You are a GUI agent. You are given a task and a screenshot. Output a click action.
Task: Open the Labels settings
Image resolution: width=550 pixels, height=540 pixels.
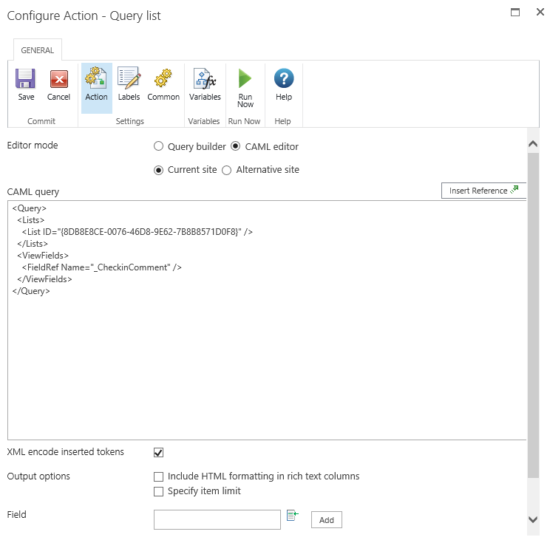pyautogui.click(x=129, y=84)
